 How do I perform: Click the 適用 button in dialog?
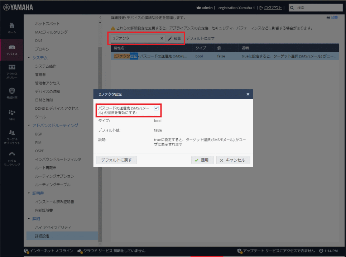pyautogui.click(x=202, y=160)
